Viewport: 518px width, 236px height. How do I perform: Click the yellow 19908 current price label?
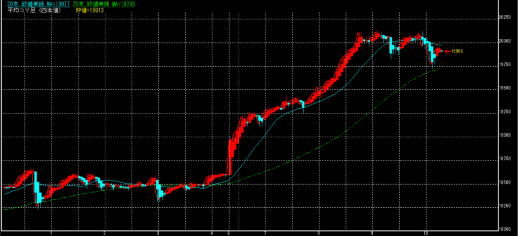(x=457, y=51)
